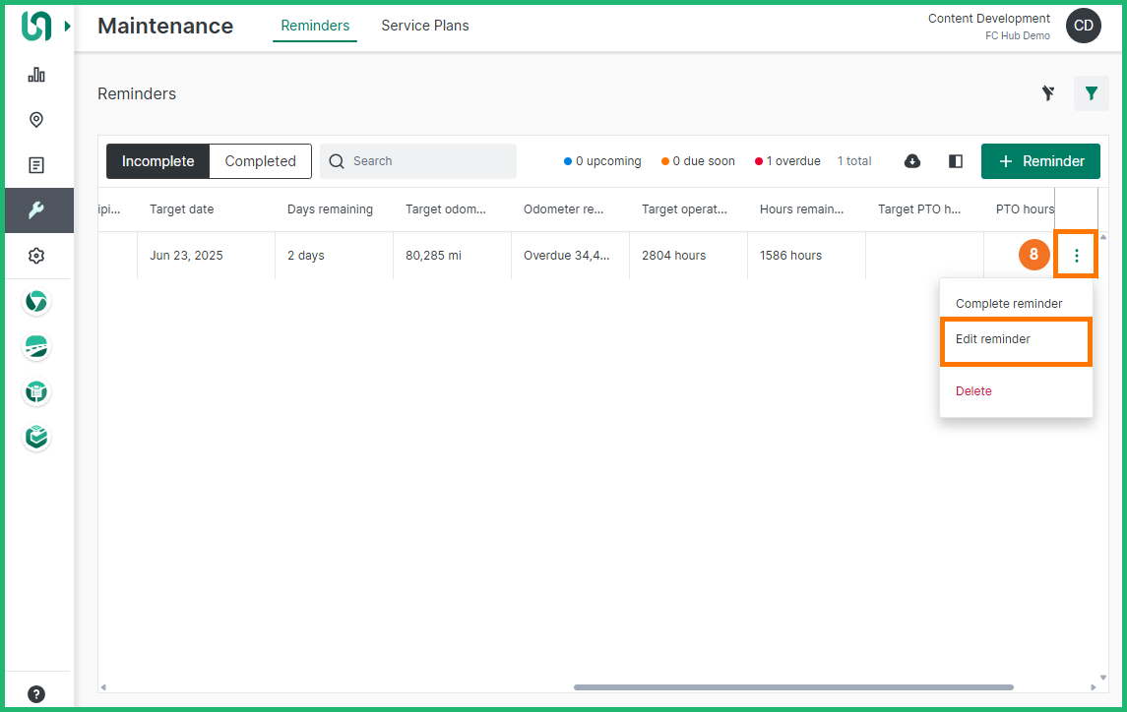This screenshot has height=712, width=1127.
Task: Open the bar chart dashboard sidebar icon
Action: click(x=36, y=75)
